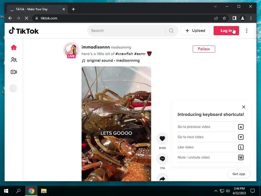261x196 pixels.
Task: Share the video using arrow icon
Action: (162, 178)
